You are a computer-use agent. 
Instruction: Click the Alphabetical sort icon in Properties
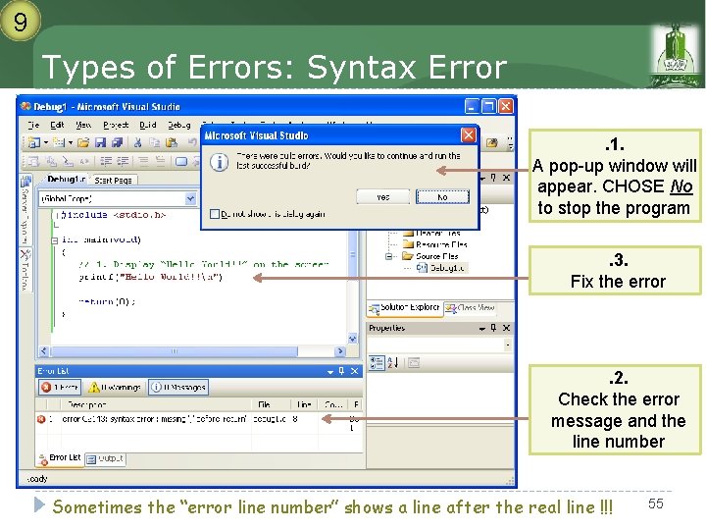coord(392,363)
